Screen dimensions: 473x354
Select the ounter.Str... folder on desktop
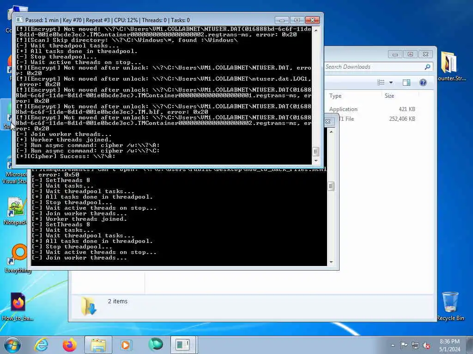(451, 66)
